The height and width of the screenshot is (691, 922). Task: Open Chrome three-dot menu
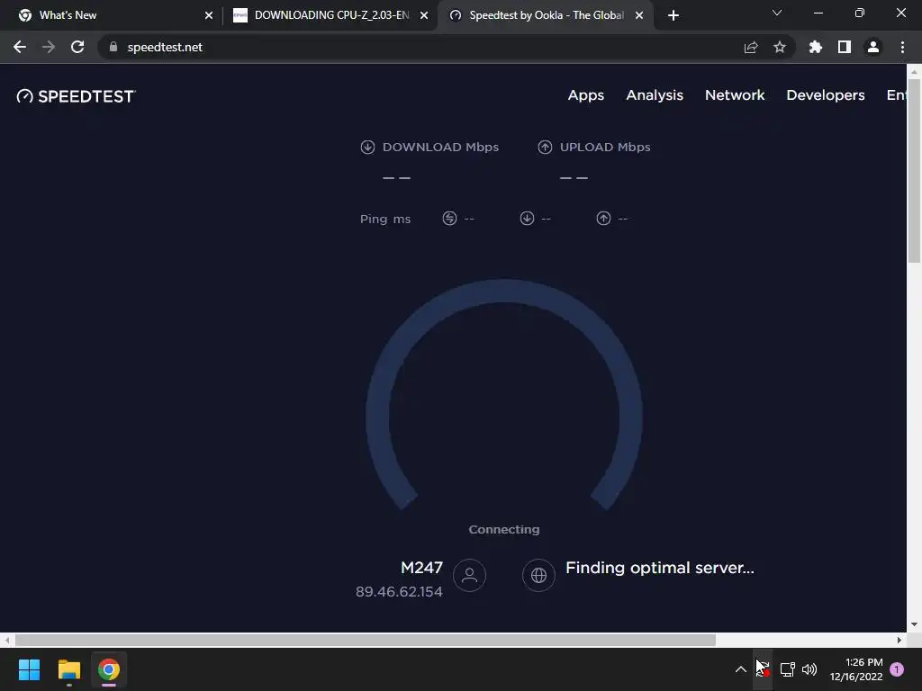coord(902,47)
